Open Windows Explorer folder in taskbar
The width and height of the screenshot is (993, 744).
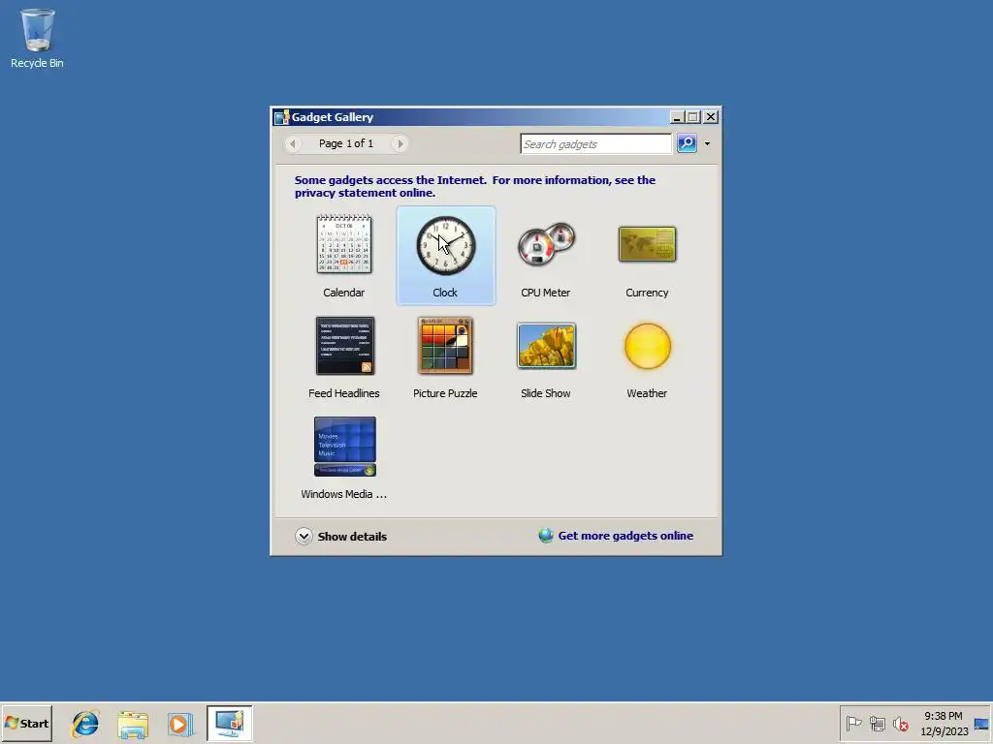(x=132, y=724)
